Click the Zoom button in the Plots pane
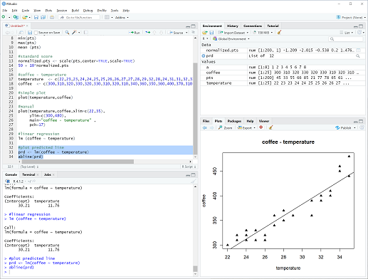This screenshot has width=368, height=279. [225, 127]
